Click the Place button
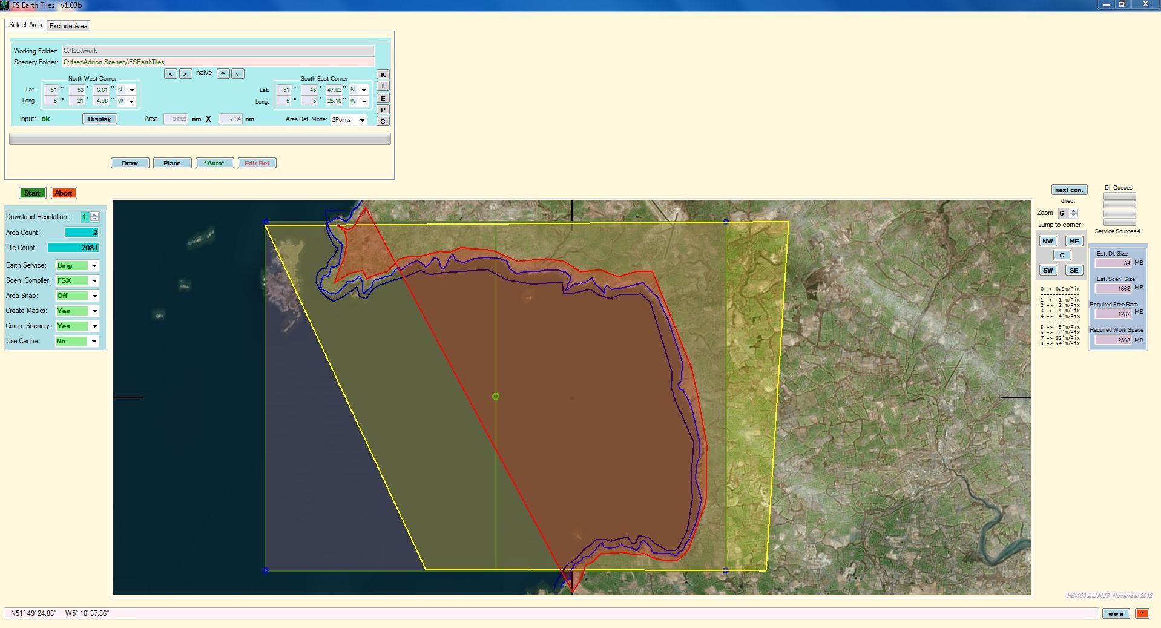Viewport: 1161px width, 628px height. [172, 164]
